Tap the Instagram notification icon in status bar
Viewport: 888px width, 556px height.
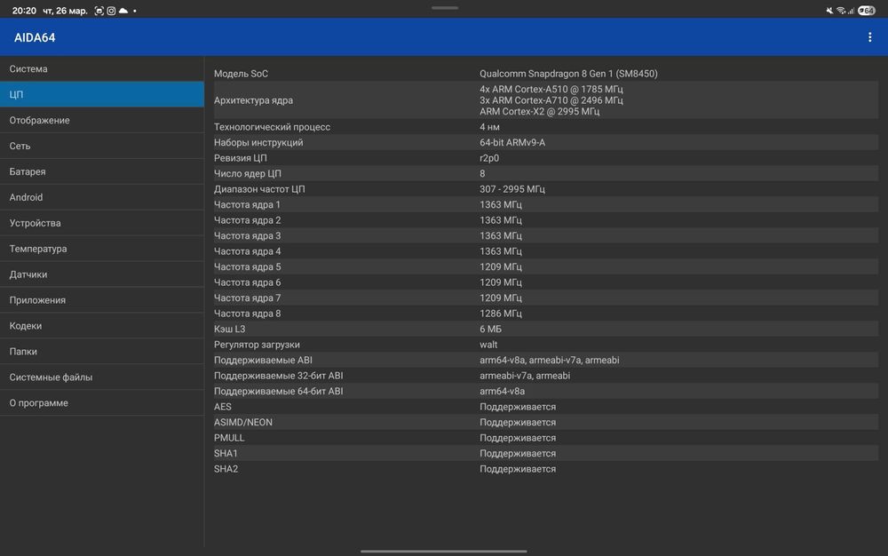click(x=111, y=11)
